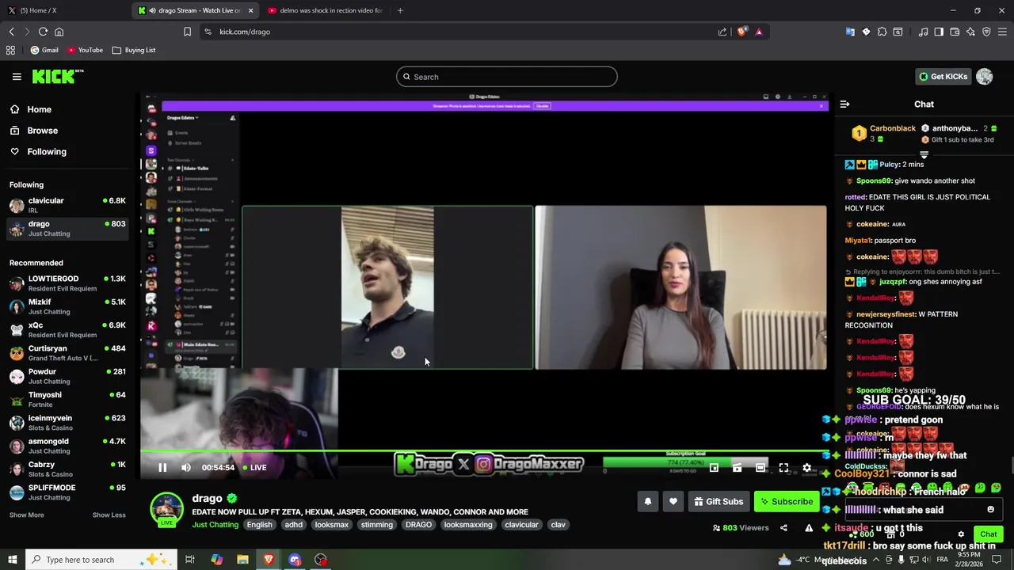Toggle the browser sidebar panel

tap(939, 32)
